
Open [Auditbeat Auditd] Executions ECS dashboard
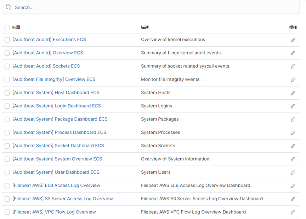tap(49, 40)
